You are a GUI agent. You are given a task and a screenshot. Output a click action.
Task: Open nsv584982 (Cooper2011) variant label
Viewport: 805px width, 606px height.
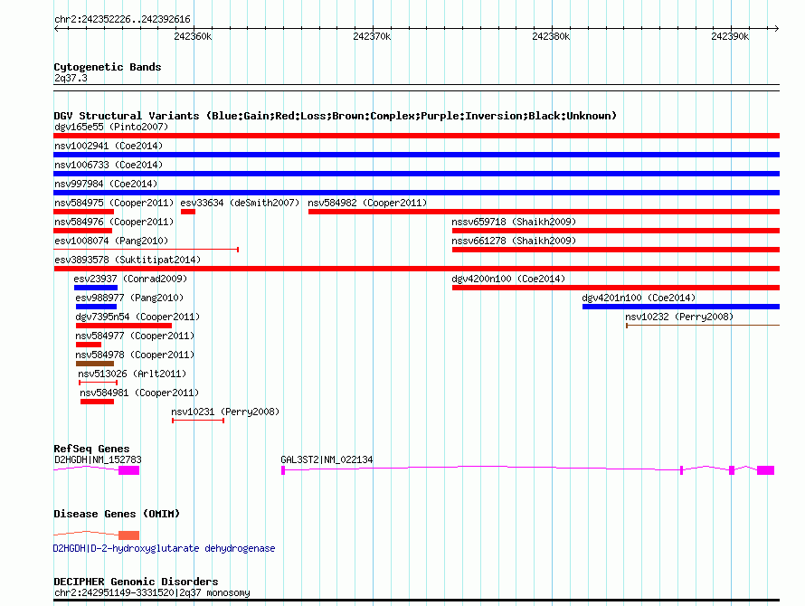(367, 203)
